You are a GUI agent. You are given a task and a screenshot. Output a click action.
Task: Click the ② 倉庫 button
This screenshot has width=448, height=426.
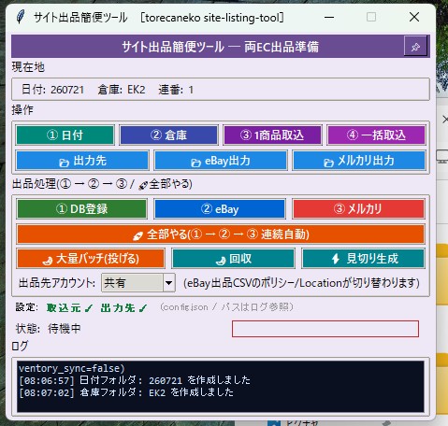tap(168, 135)
